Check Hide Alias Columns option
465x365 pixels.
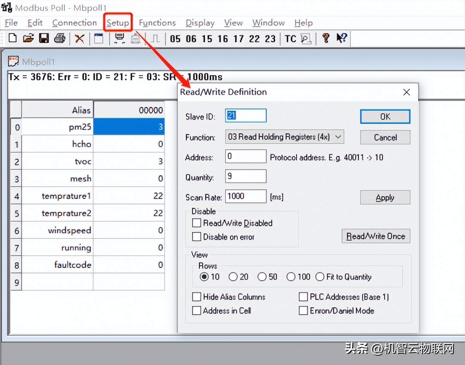[x=197, y=297]
